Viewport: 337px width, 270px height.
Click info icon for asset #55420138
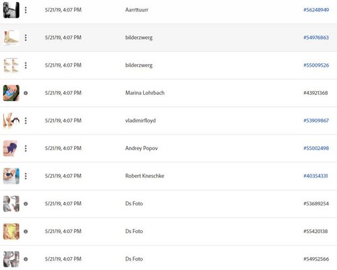pos(26,232)
